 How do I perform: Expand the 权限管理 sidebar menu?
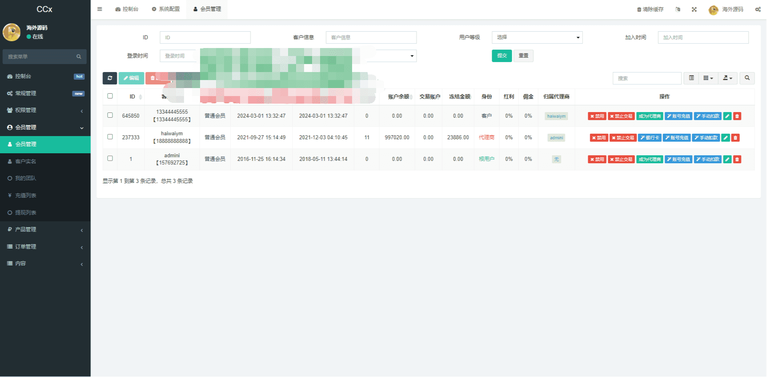[45, 110]
